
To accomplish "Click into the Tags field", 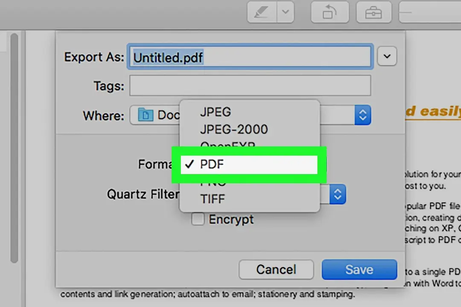I will coord(250,85).
